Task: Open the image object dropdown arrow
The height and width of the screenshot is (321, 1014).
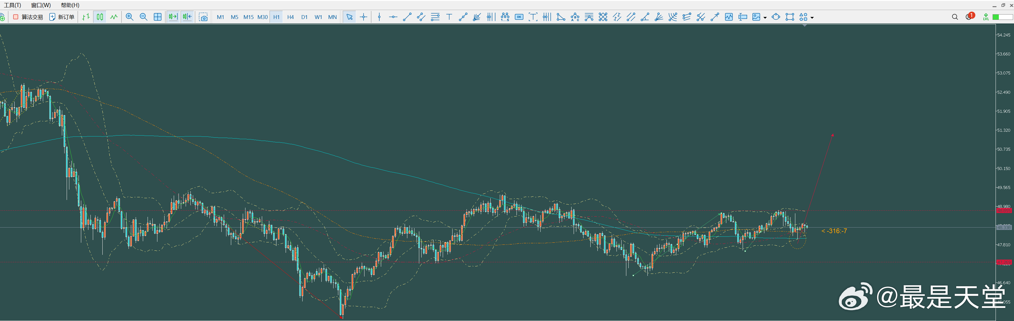Action: tap(765, 17)
